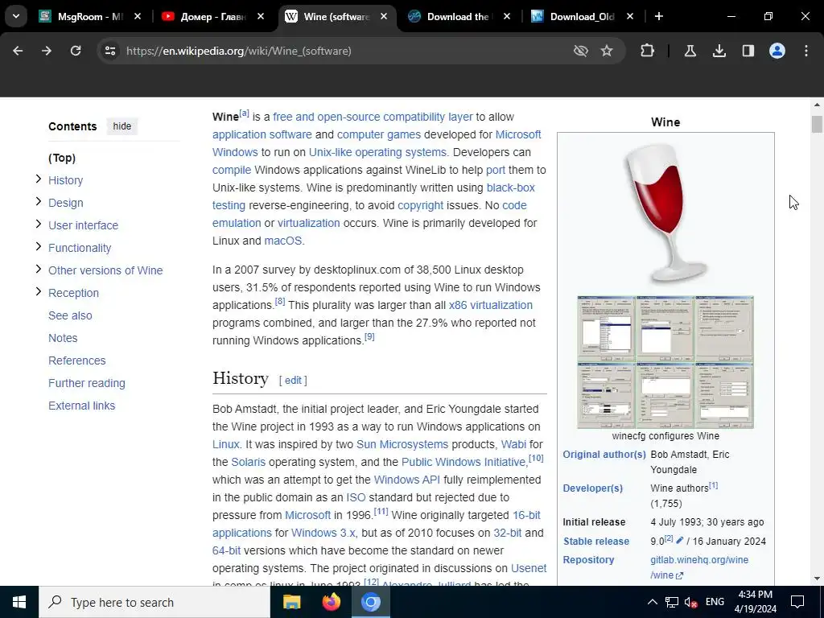Open the Chrome Labs flask icon
The height and width of the screenshot is (618, 824).
[x=690, y=51]
